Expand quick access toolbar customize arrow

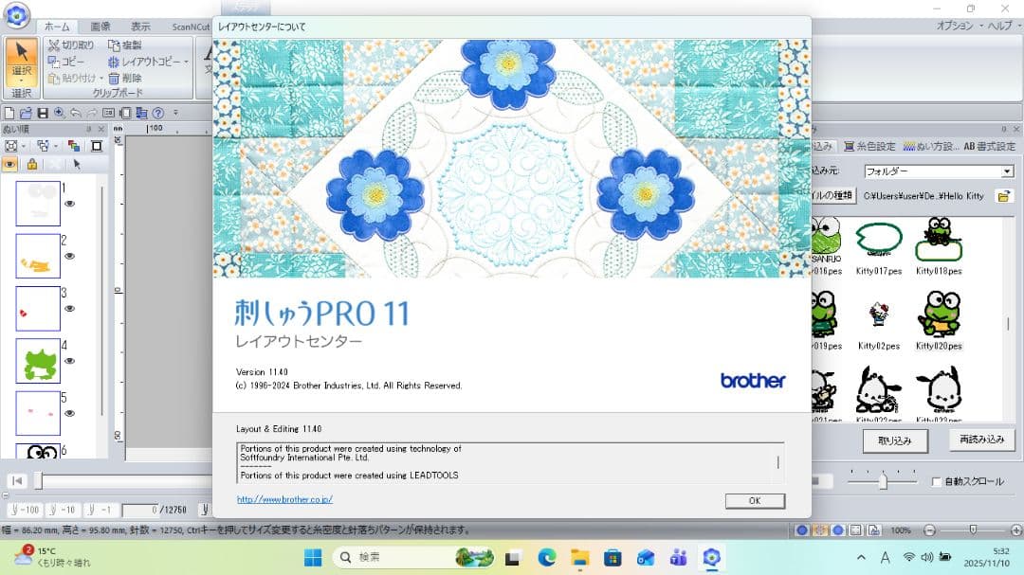[x=175, y=113]
